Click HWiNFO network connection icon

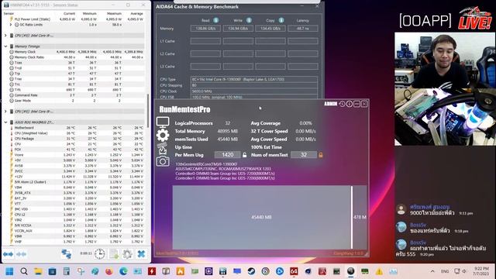click(67, 254)
